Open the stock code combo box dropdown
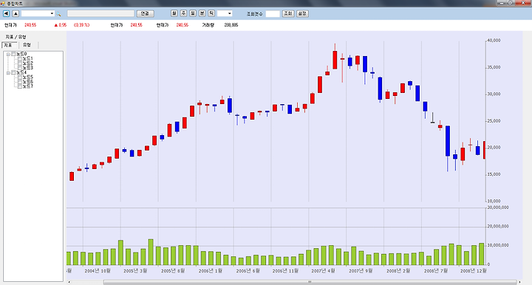532x285 pixels. [52, 13]
